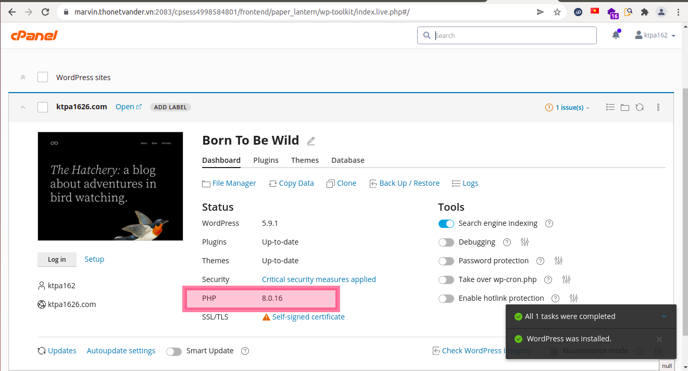Open ktpa1626.com site in new tab
Viewport: 688px width, 371px height.
(x=129, y=107)
